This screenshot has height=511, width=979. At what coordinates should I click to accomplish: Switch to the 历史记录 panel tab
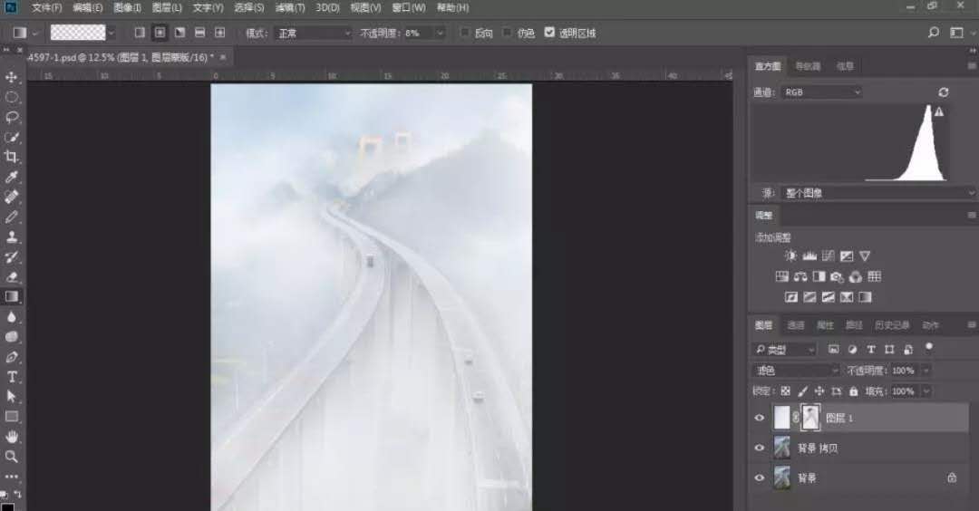(893, 325)
